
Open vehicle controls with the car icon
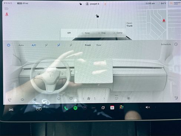11,109
